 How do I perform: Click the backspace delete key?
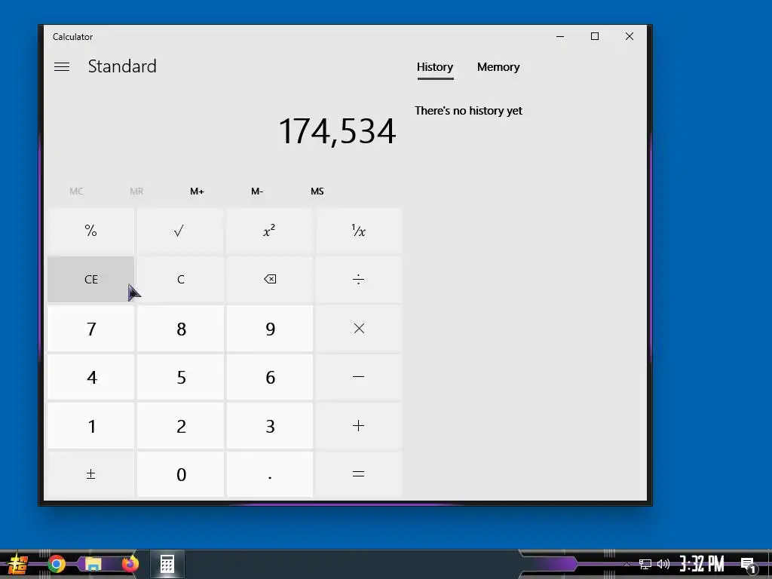click(269, 279)
